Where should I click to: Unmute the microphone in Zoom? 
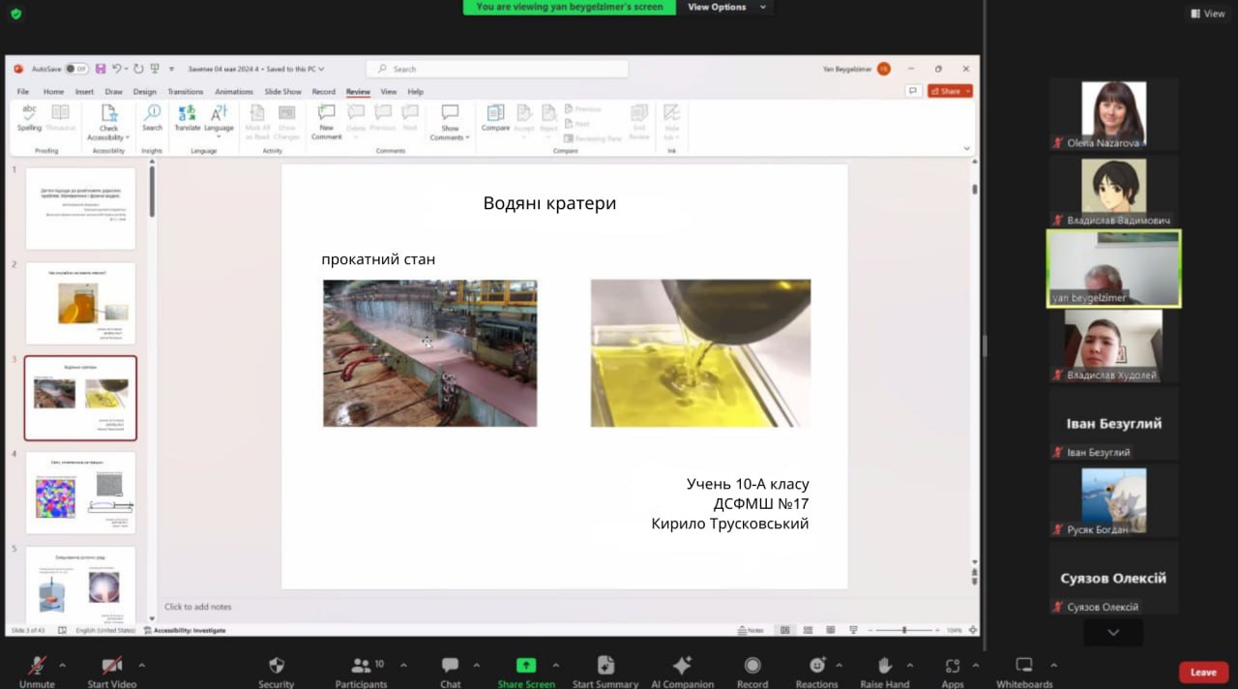point(37,666)
